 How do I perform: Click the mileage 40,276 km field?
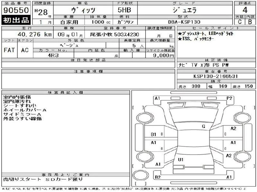27,34
